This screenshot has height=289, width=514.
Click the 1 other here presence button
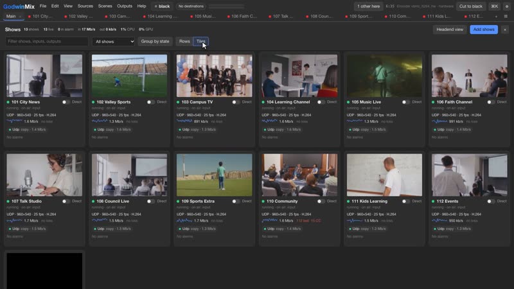point(368,6)
